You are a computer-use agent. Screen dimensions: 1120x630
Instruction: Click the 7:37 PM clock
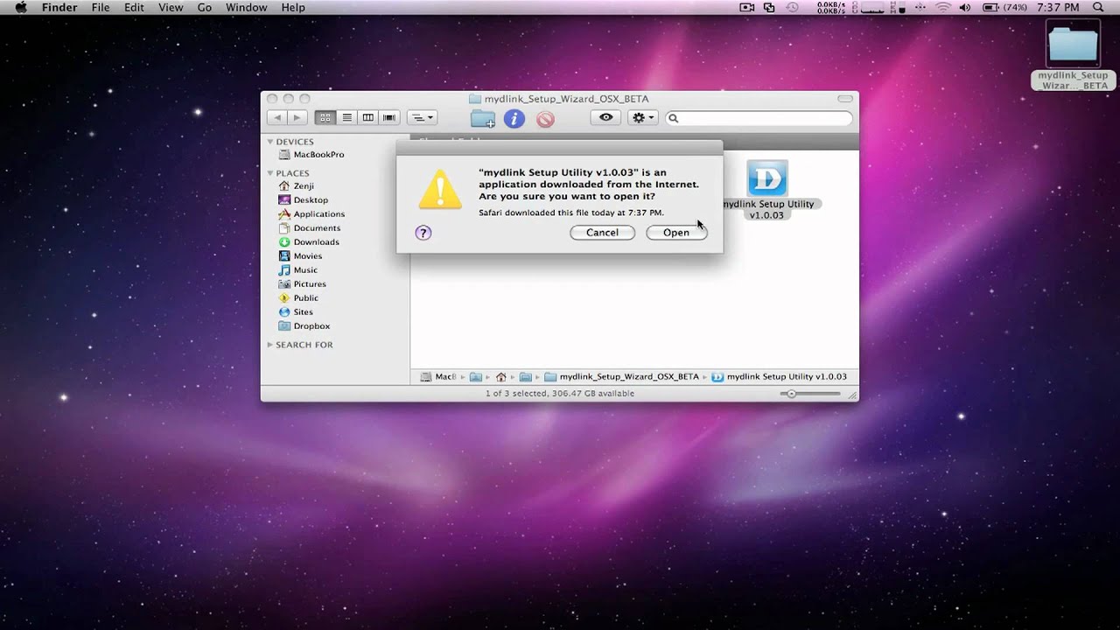[1060, 8]
